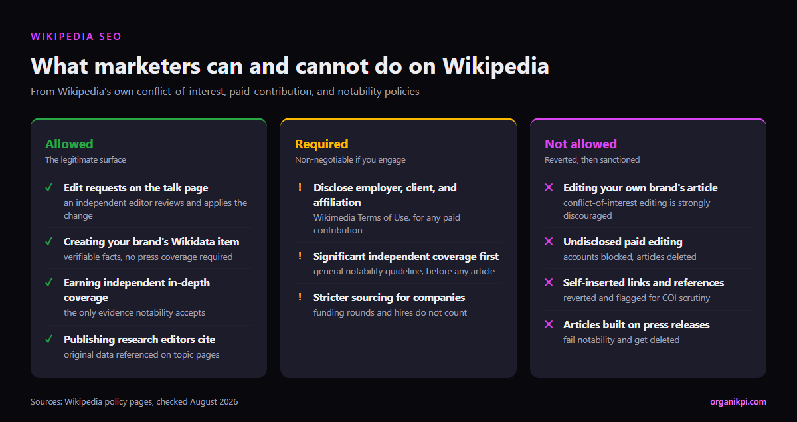Click the checkmark beside Creating your brand's Wikidata item
The width and height of the screenshot is (797, 422).
click(49, 241)
